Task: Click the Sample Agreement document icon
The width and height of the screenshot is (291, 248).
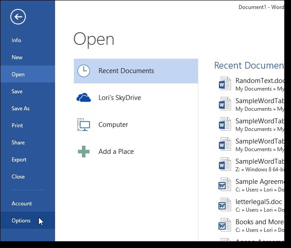Action: coord(225,185)
